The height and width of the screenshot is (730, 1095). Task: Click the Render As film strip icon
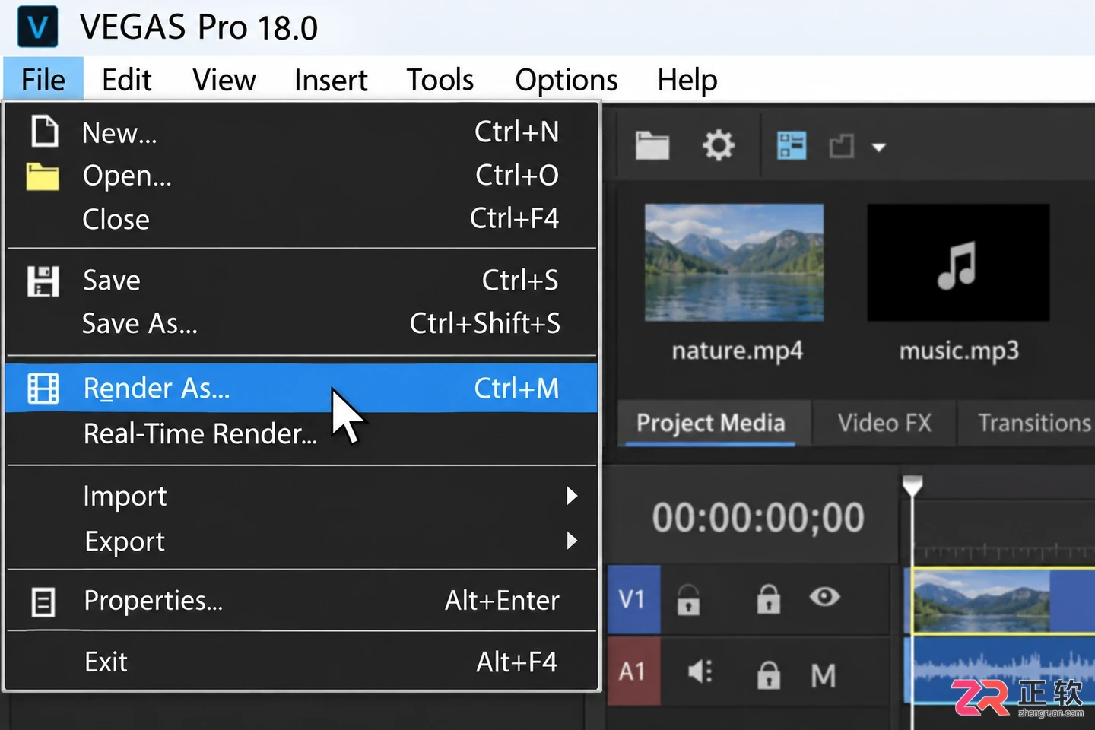click(43, 389)
